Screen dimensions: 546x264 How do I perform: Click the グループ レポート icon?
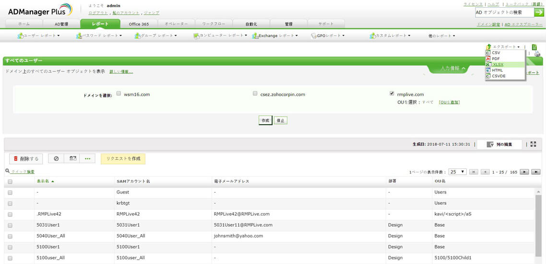pyautogui.click(x=138, y=36)
